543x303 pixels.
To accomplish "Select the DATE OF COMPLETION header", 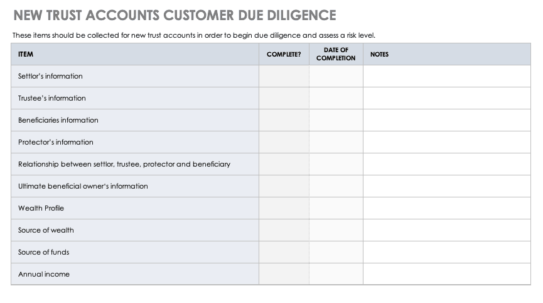I will pyautogui.click(x=336, y=54).
